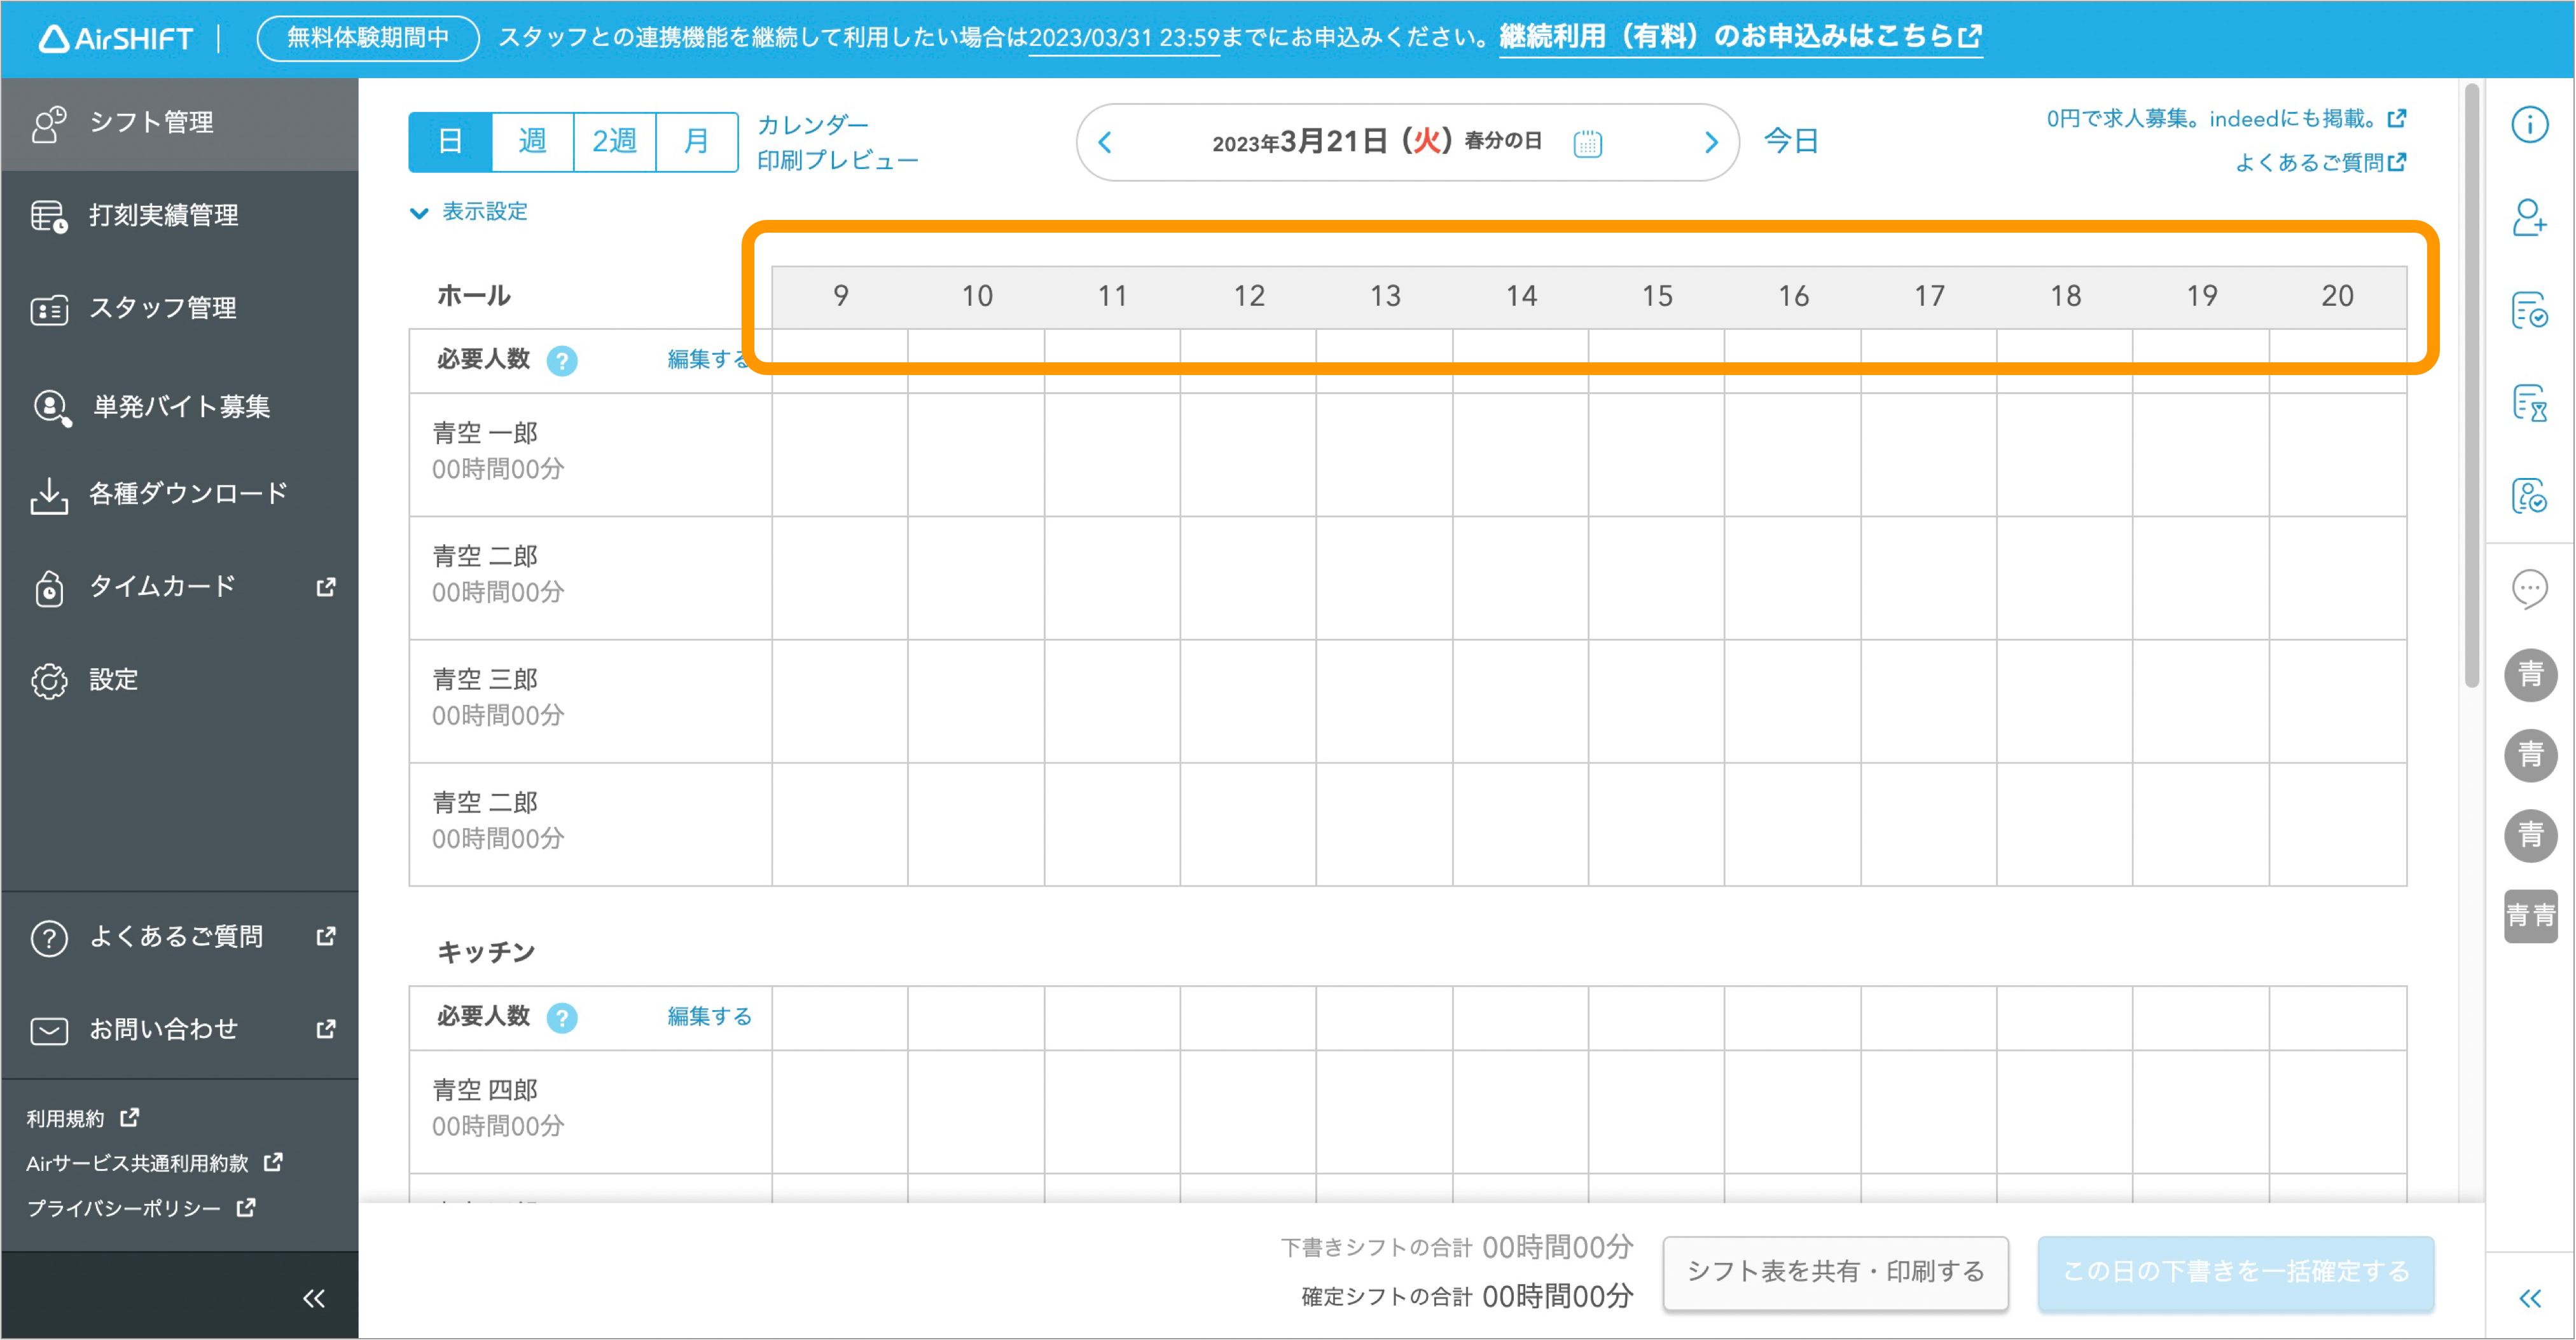Jump to 今日
Screen dimensions: 2576x1340
[x=1791, y=141]
